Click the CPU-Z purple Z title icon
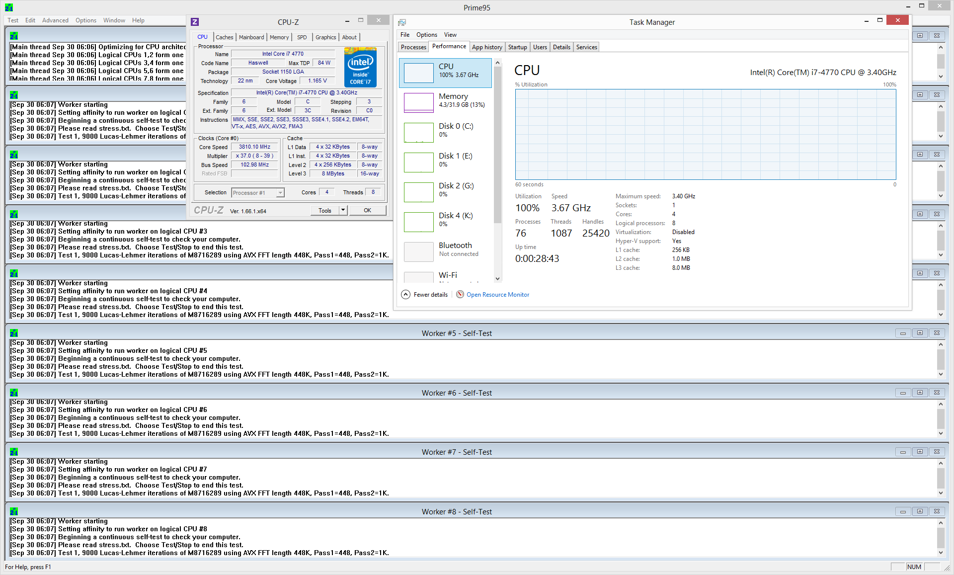The image size is (954, 575). pyautogui.click(x=195, y=22)
